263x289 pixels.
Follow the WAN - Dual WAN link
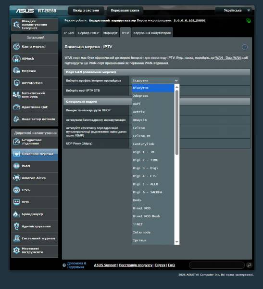coord(228,58)
